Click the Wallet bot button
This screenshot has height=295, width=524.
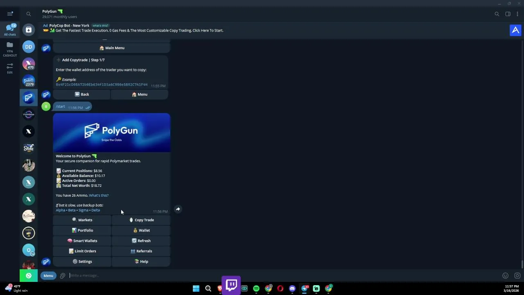141,230
